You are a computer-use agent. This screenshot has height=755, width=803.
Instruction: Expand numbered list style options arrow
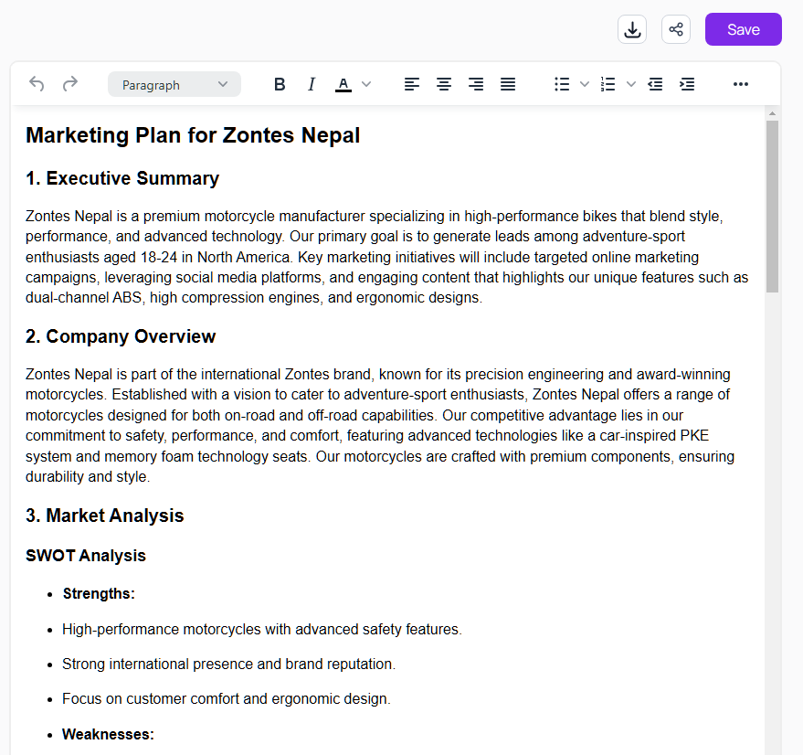click(x=630, y=84)
